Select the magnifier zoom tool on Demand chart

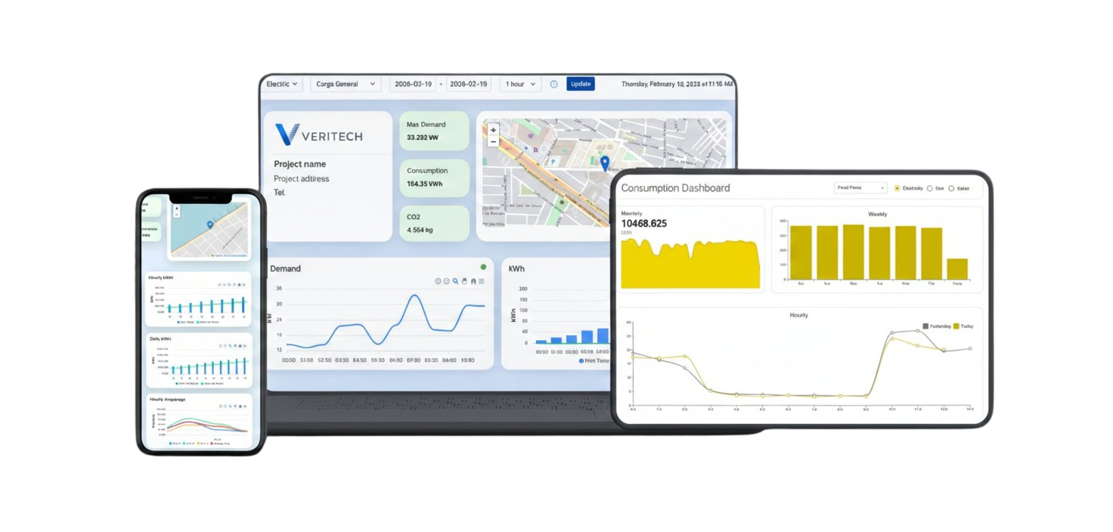[455, 281]
